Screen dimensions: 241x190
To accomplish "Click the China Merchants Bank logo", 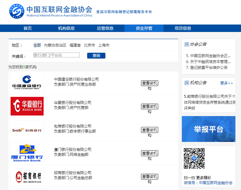I will tap(27, 176).
